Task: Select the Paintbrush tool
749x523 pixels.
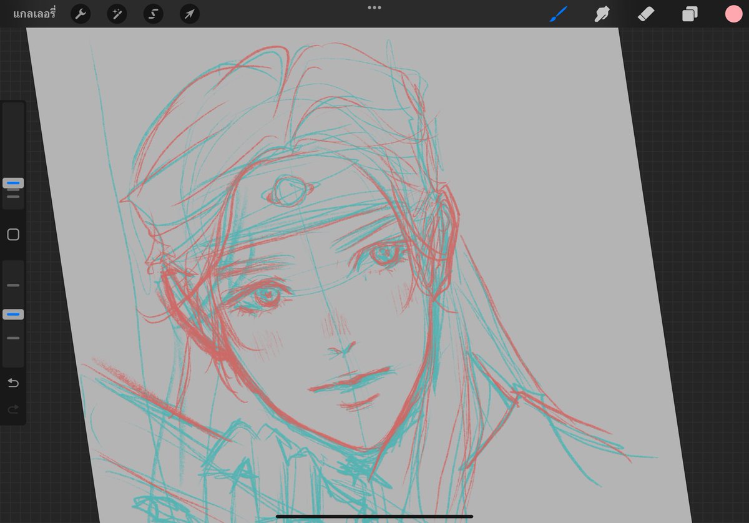Action: tap(558, 14)
